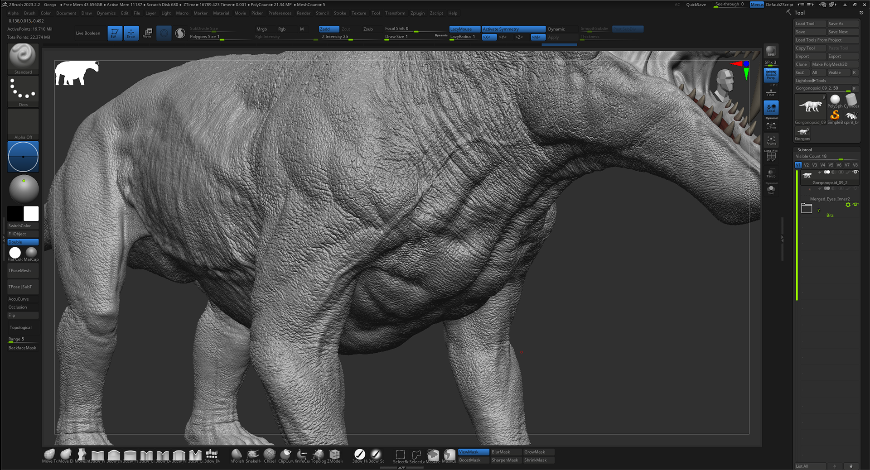
Task: Activate the SelectRect selection tool
Action: click(x=400, y=455)
